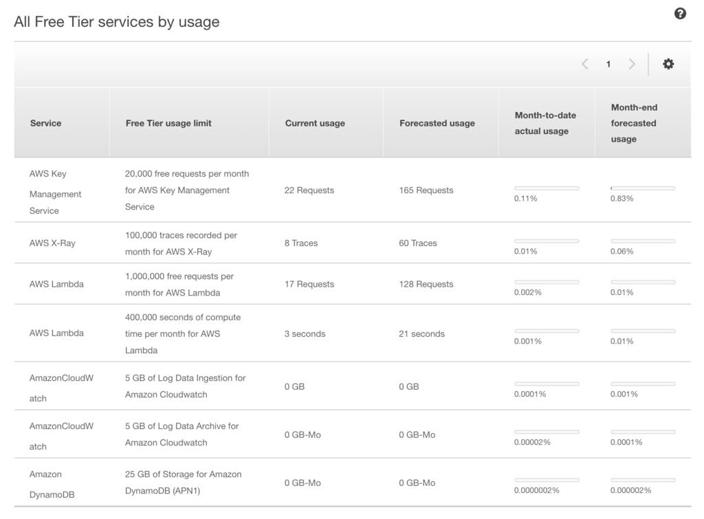Go to next page arrow
This screenshot has height=519, width=704.
point(632,64)
